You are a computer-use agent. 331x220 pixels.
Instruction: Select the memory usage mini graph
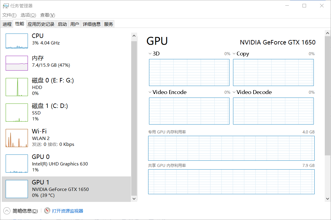tap(17, 63)
